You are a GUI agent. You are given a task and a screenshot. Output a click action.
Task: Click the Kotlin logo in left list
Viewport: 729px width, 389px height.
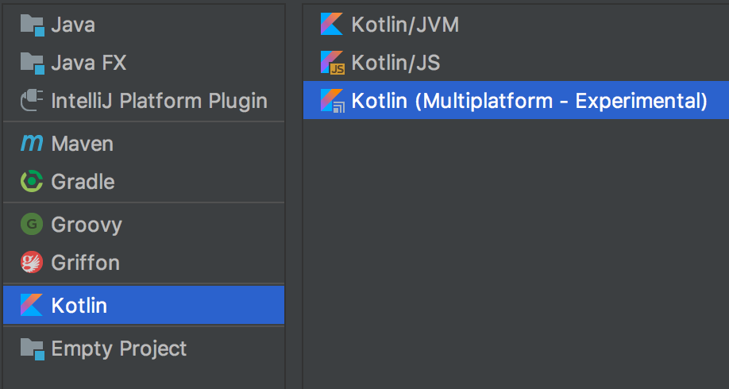(32, 305)
